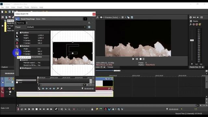Delete keyframe with diamond-minus button

point(61,88)
